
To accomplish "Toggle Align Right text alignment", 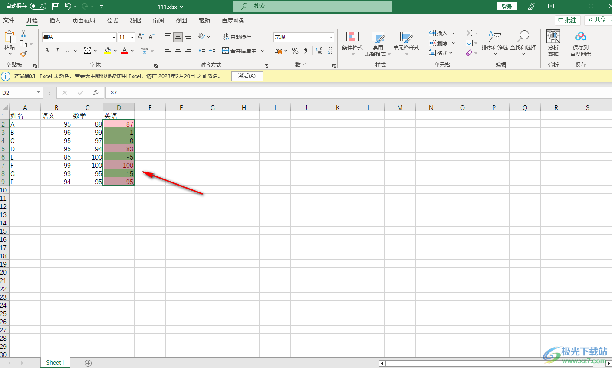I will coord(188,51).
